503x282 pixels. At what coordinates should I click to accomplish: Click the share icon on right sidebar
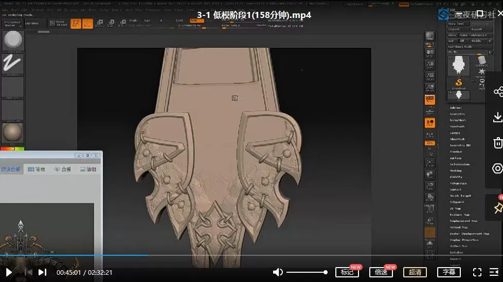[497, 92]
